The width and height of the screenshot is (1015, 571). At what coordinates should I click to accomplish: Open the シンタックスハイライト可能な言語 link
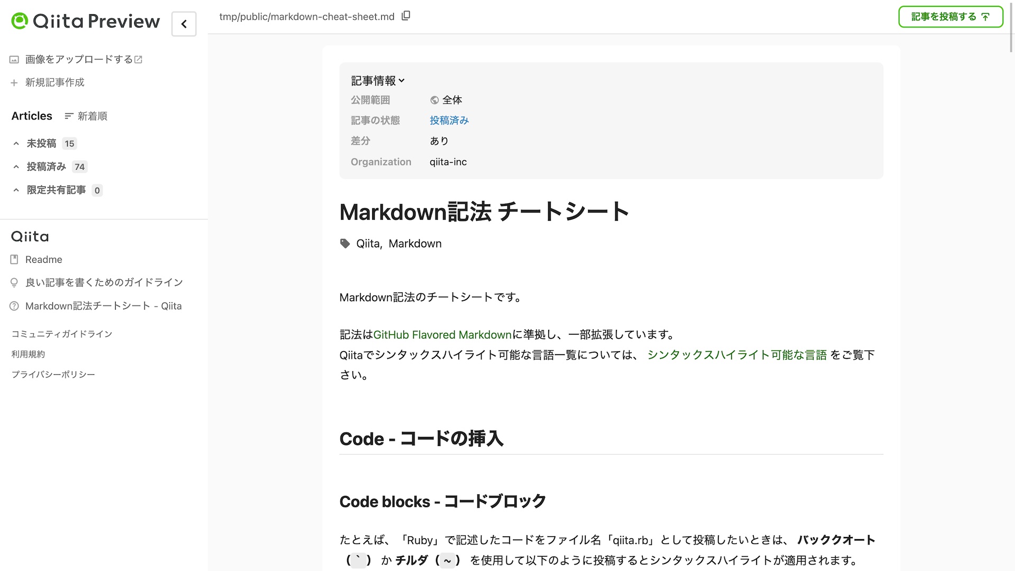point(736,355)
